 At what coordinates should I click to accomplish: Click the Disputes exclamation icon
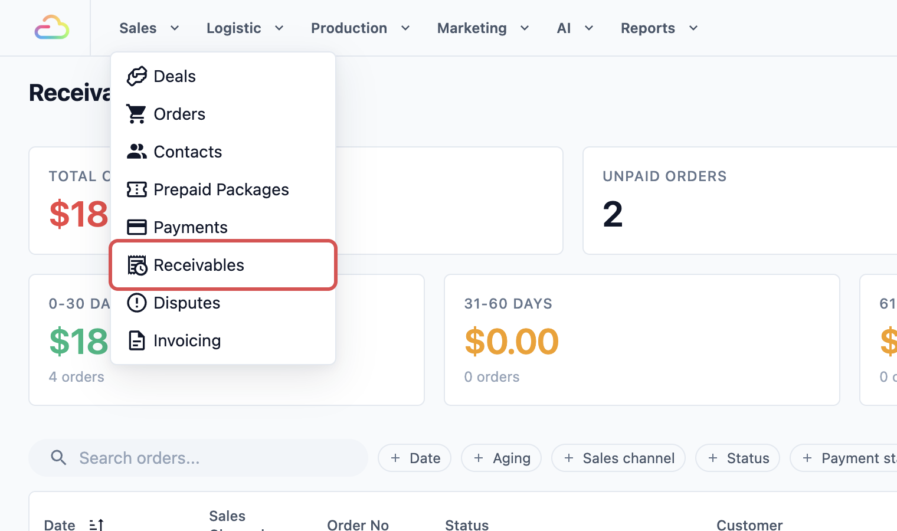(x=137, y=303)
